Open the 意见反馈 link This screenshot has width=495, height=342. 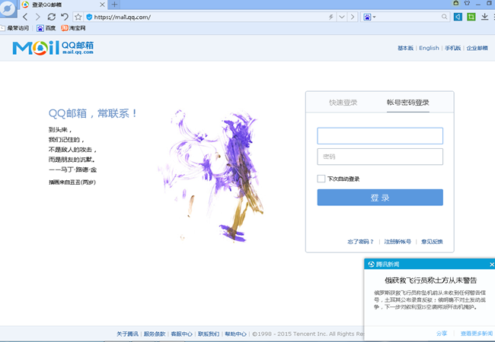tap(432, 242)
